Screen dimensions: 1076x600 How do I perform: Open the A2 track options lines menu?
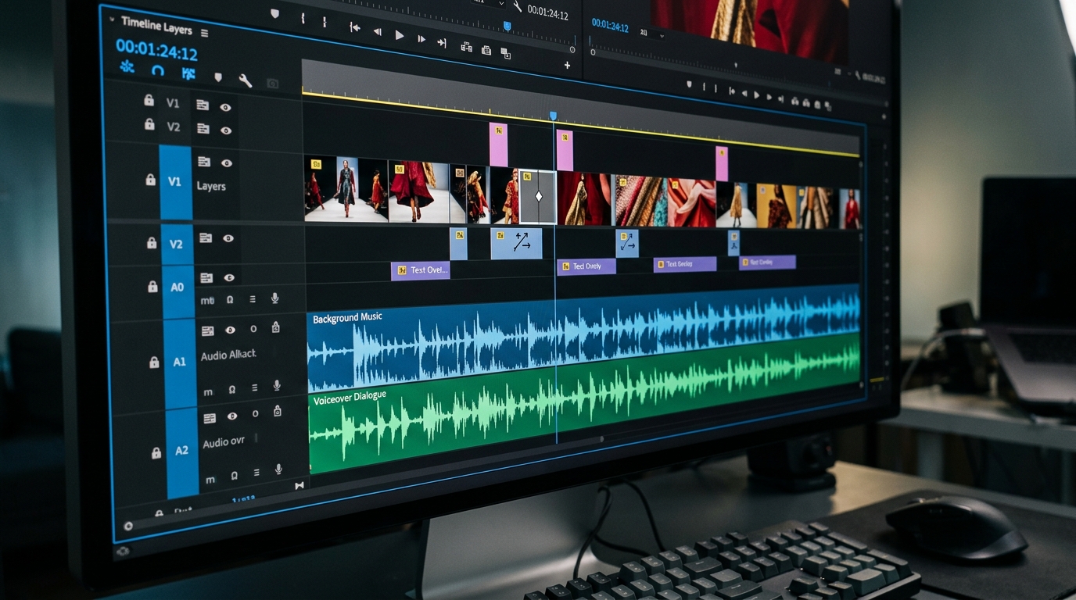(x=256, y=473)
